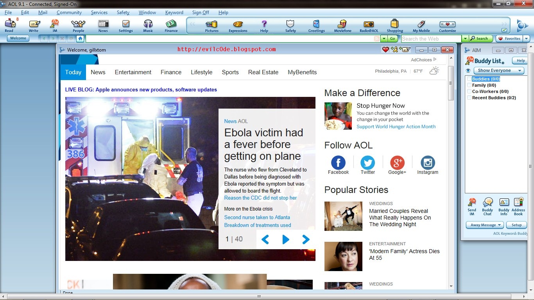This screenshot has width=534, height=300.
Task: Expand the Show Everyone dropdown
Action: tap(499, 71)
